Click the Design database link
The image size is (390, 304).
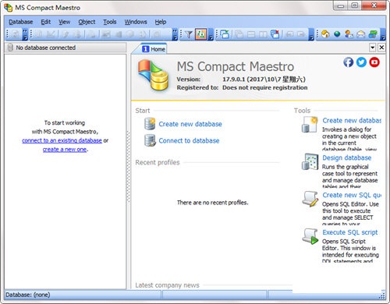[x=347, y=157]
